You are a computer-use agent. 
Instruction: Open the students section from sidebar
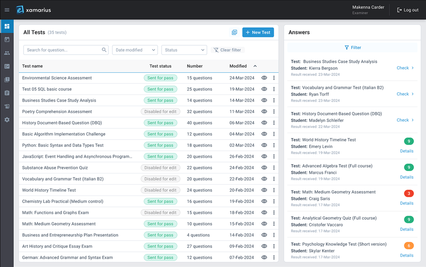[7, 52]
